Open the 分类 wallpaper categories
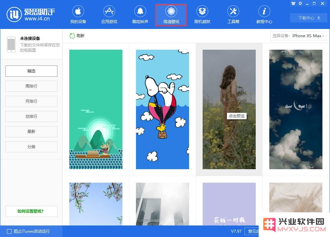 click(31, 147)
